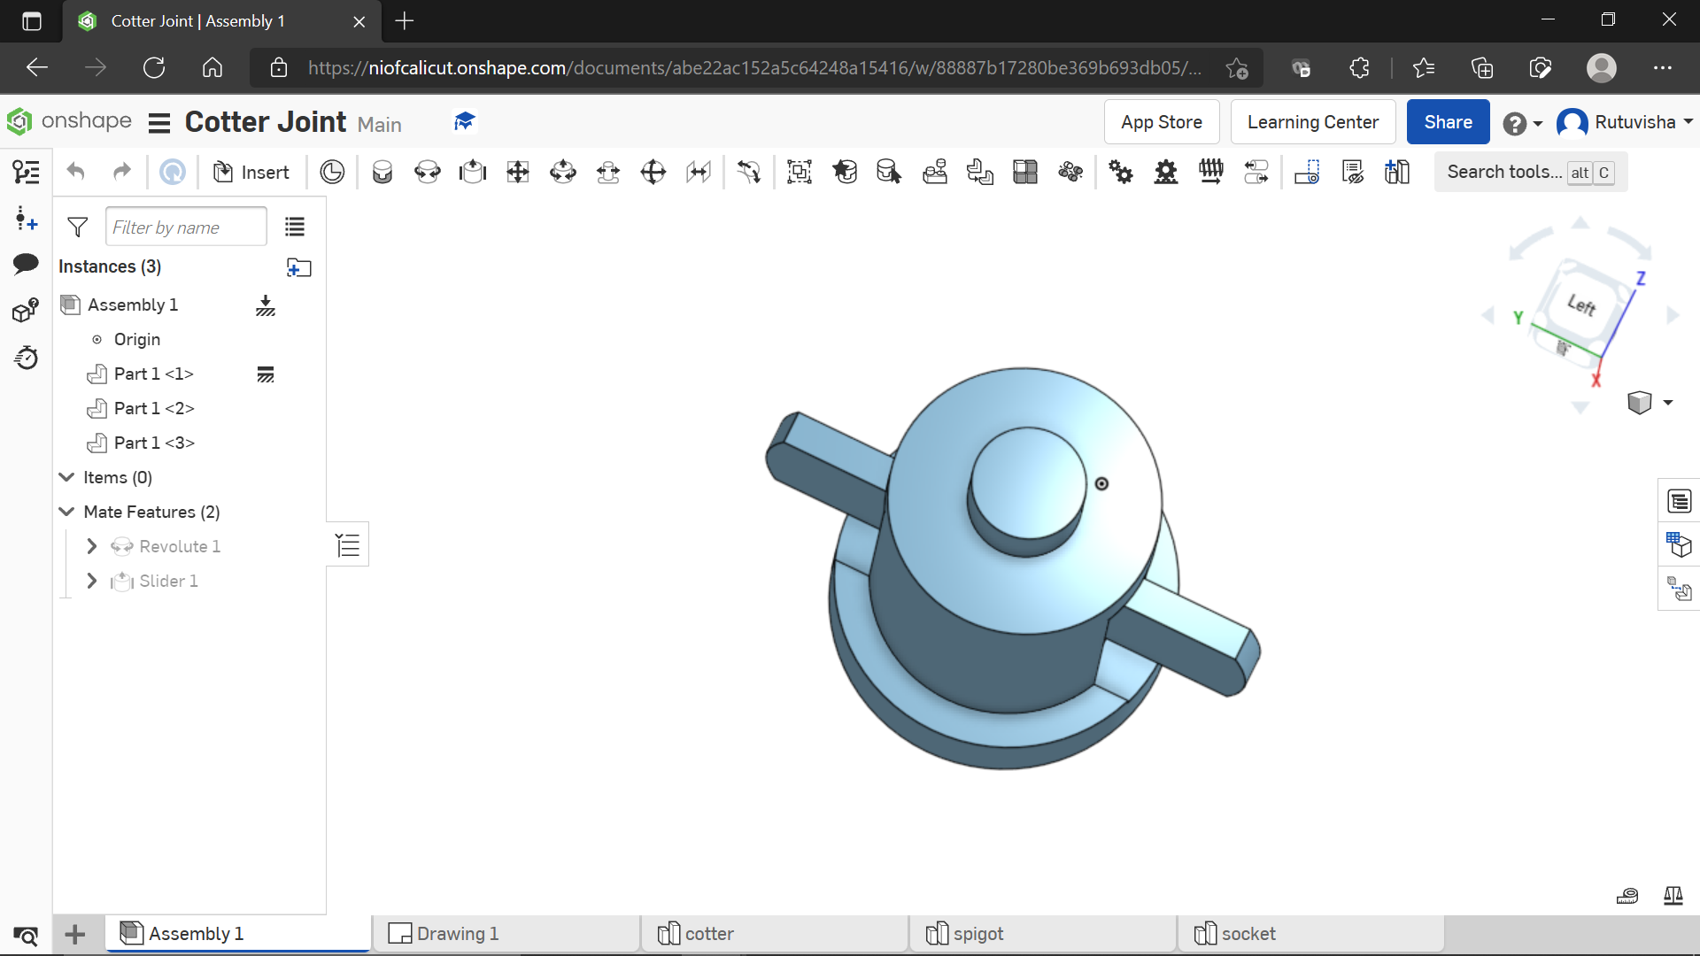The width and height of the screenshot is (1700, 956).
Task: Open the Measure tool icon
Action: pyautogui.click(x=1627, y=896)
